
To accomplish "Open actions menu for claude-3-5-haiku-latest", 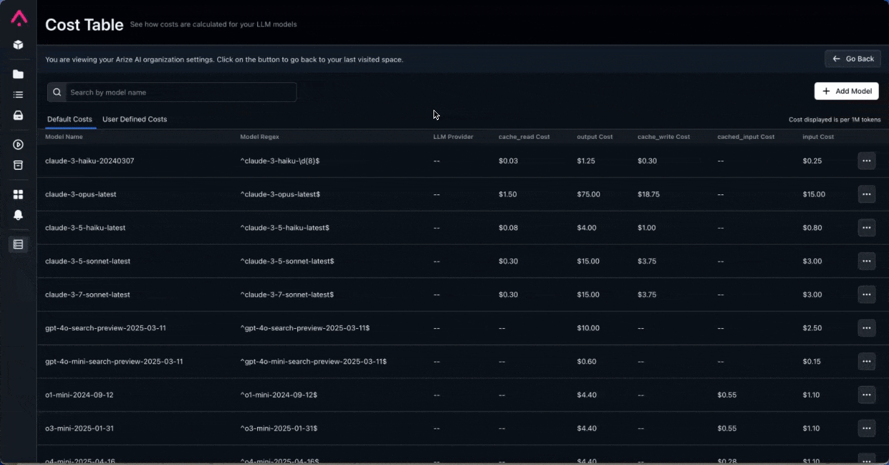I will point(866,228).
